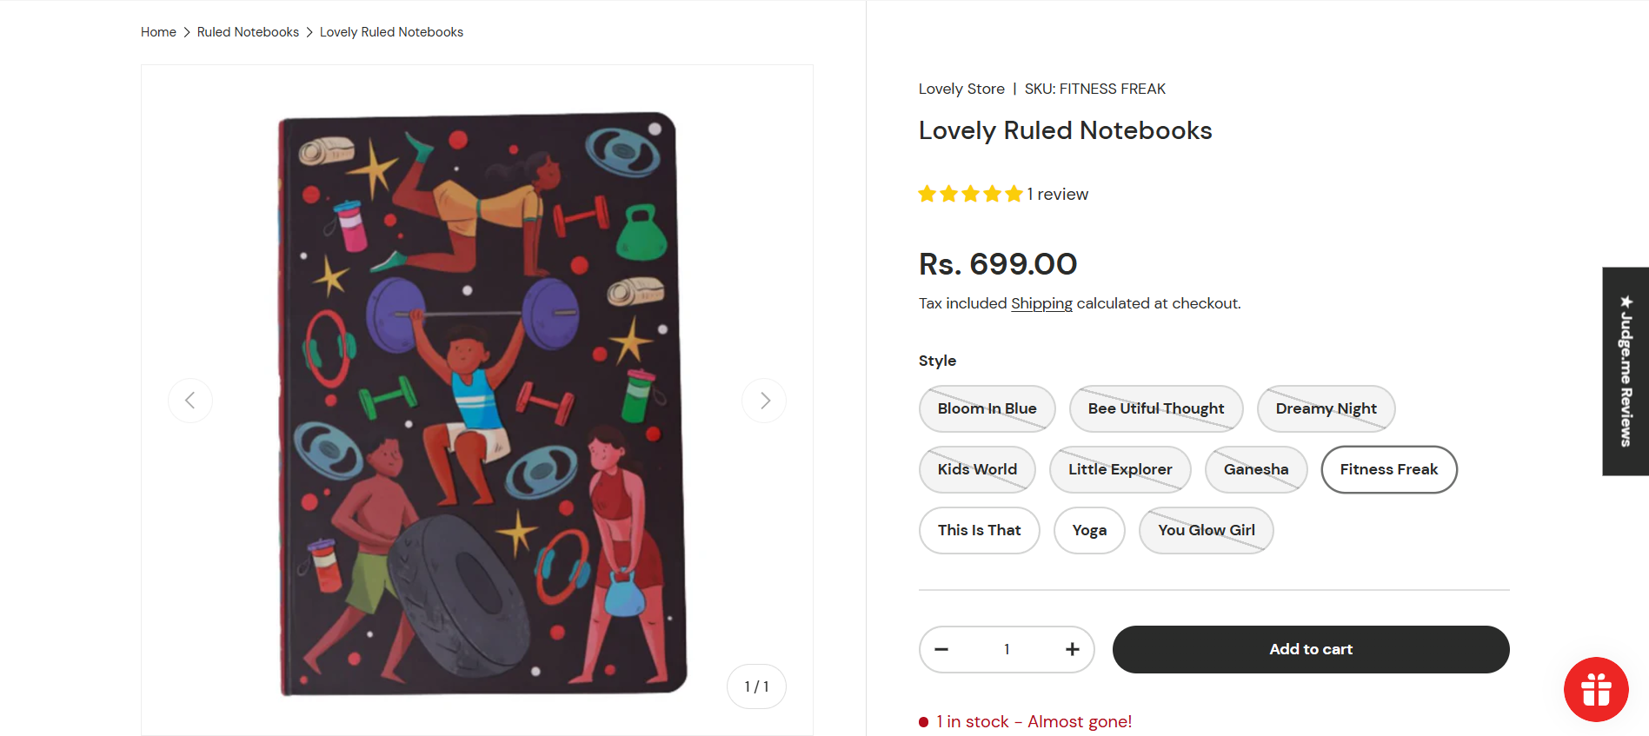The image size is (1649, 736).
Task: Pick the Bloom In Blue style
Action: pyautogui.click(x=987, y=408)
